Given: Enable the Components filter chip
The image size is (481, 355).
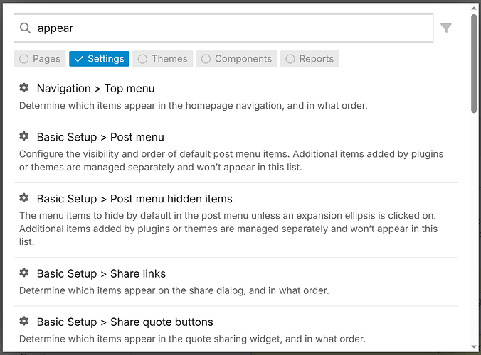Looking at the screenshot, I should point(236,59).
